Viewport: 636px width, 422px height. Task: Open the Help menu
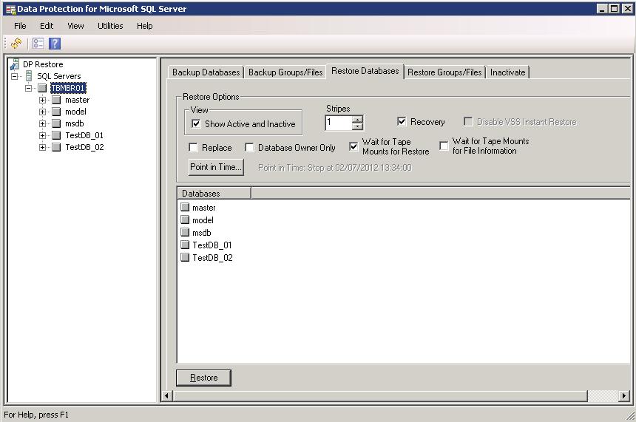[145, 26]
